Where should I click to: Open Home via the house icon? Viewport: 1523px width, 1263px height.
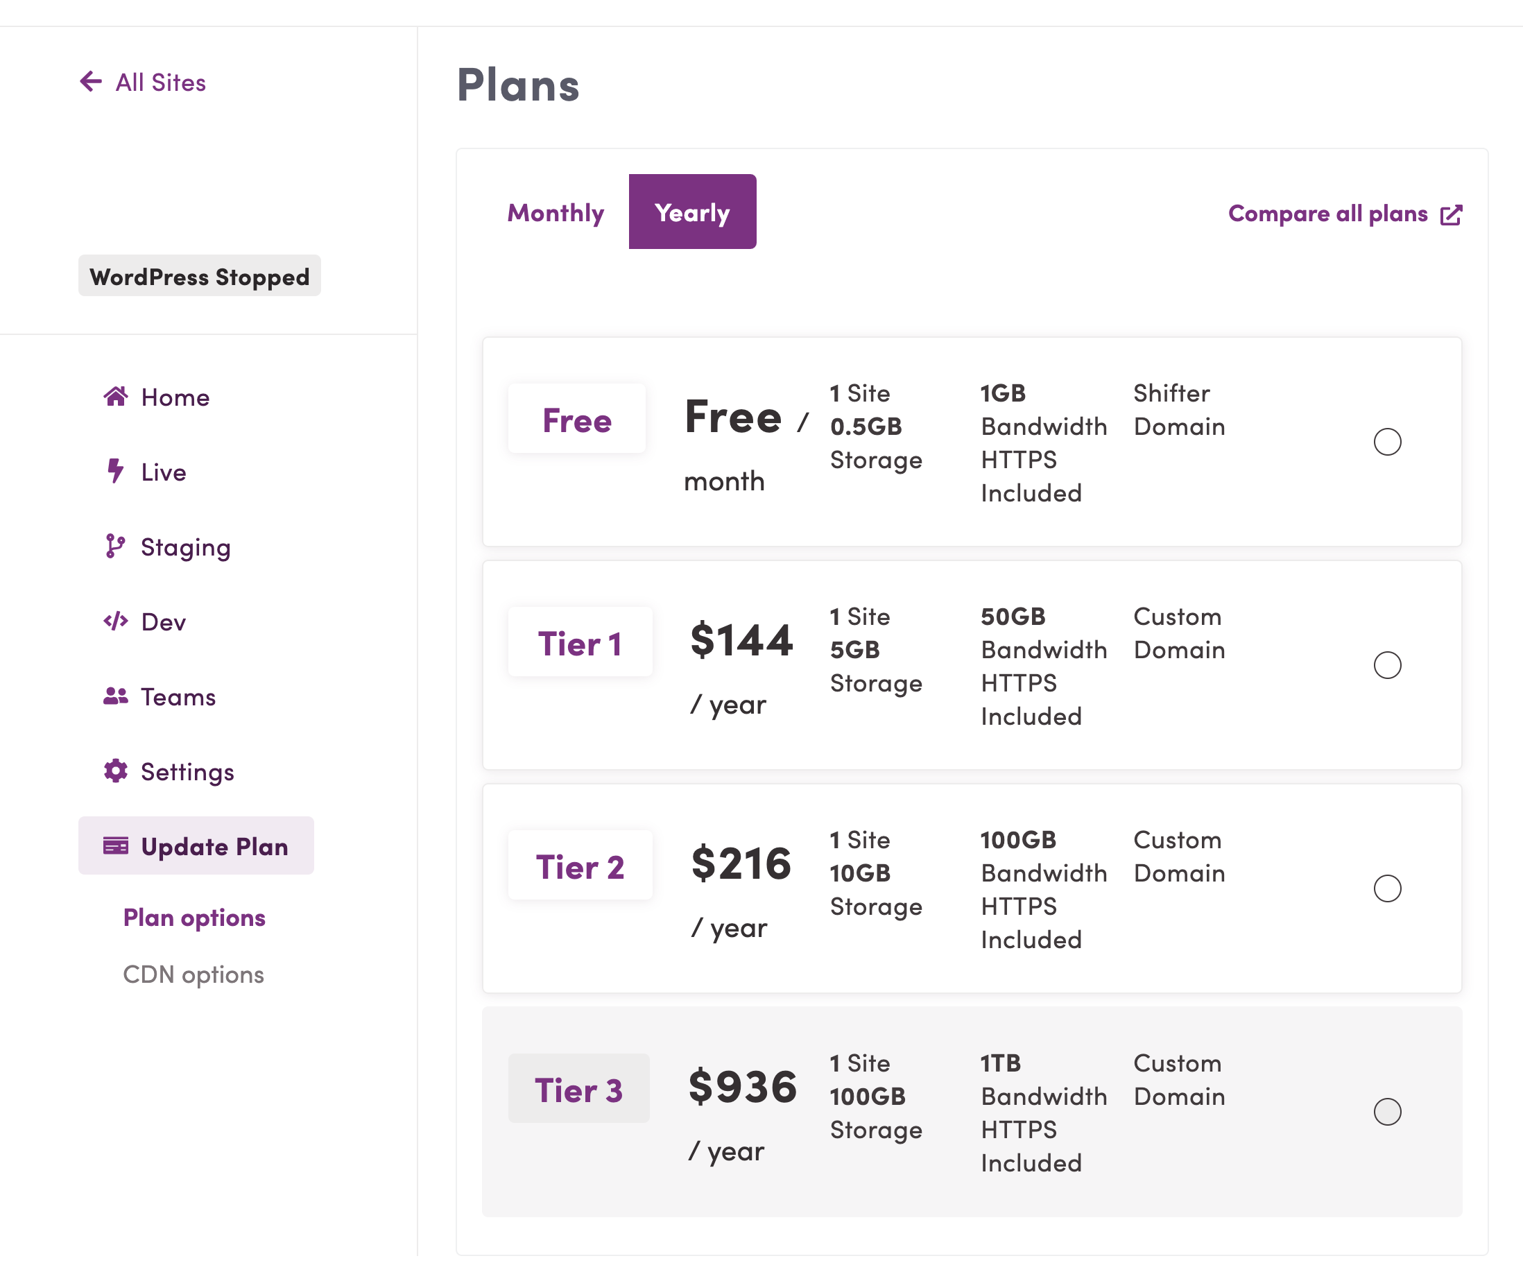116,396
